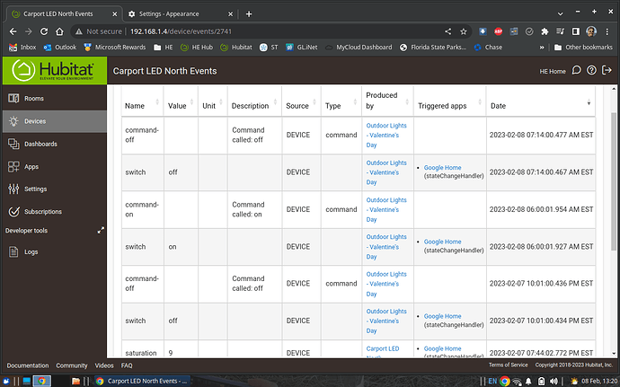Click the Videos footer link

(x=104, y=365)
